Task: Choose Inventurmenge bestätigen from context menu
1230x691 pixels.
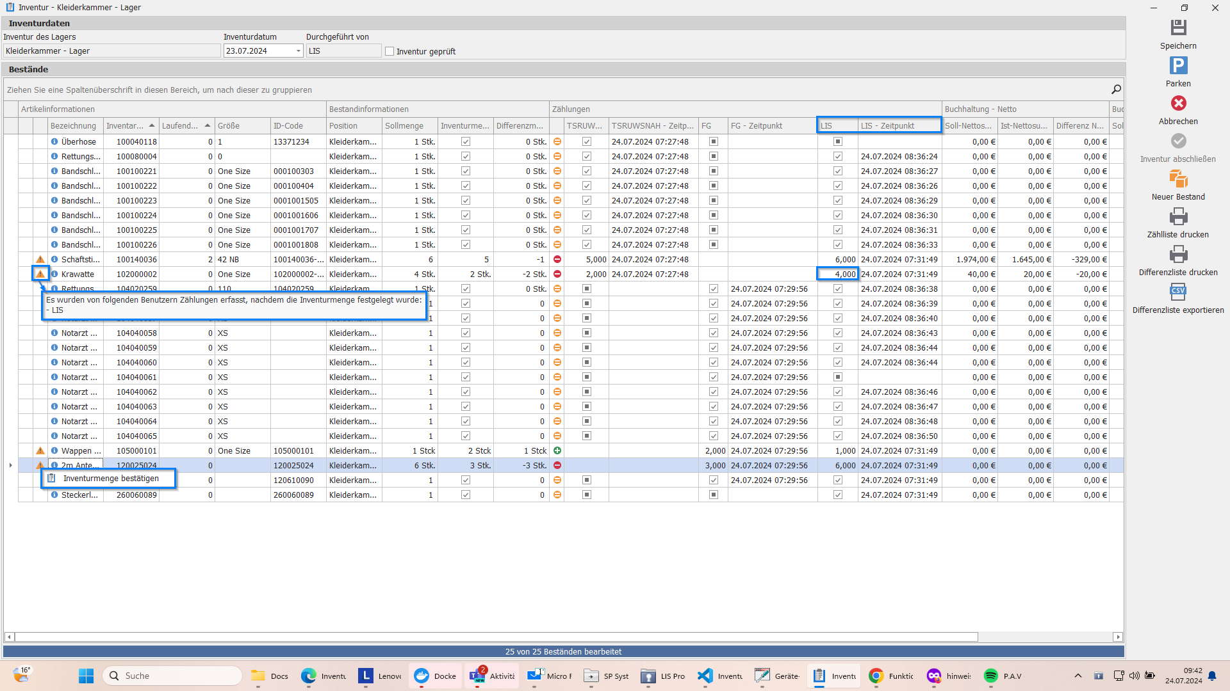Action: tap(111, 479)
